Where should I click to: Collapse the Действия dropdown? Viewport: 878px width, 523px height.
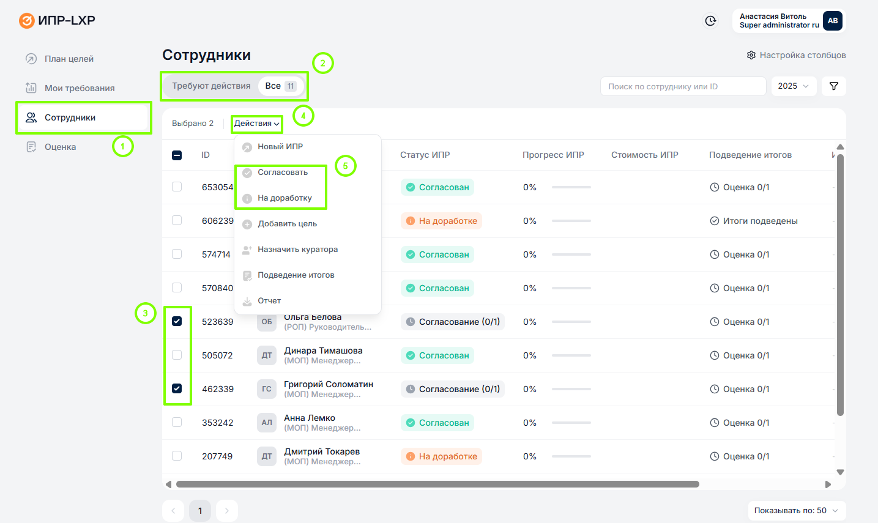click(x=257, y=124)
